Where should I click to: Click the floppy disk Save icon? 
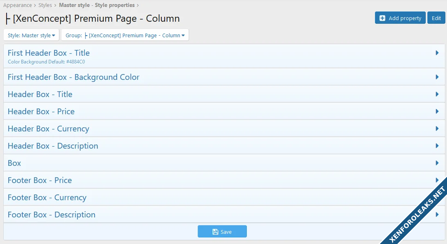pyautogui.click(x=215, y=232)
